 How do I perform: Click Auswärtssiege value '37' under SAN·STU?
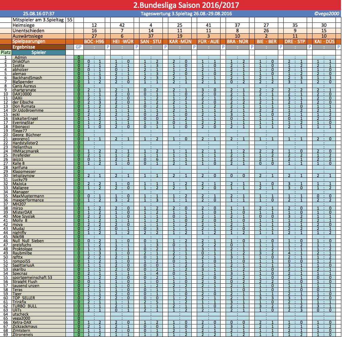tap(151, 36)
